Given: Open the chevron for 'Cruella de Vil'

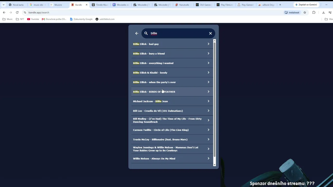Looking at the screenshot, I should 208,111.
